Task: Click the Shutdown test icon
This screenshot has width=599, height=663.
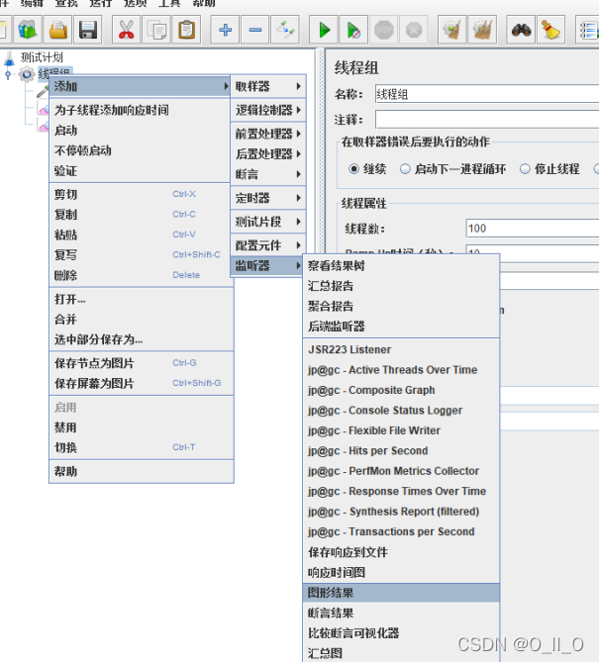Action: tap(414, 30)
